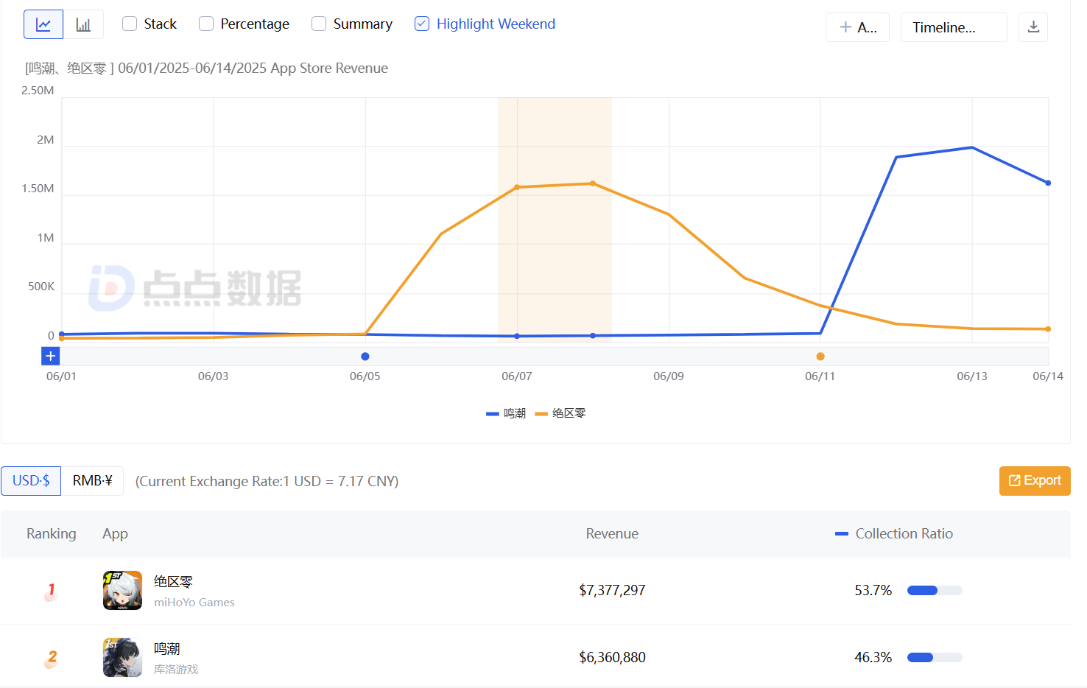Click 绝区零 data point on 06/07
1087x688 pixels.
[517, 187]
